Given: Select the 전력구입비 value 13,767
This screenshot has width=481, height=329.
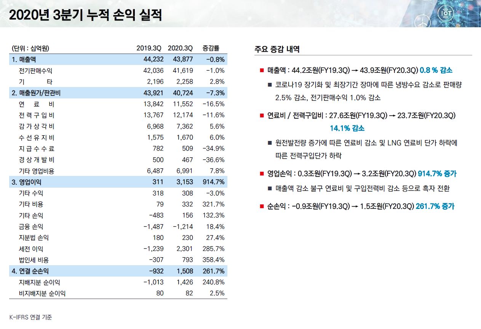Looking at the screenshot, I should [x=153, y=115].
